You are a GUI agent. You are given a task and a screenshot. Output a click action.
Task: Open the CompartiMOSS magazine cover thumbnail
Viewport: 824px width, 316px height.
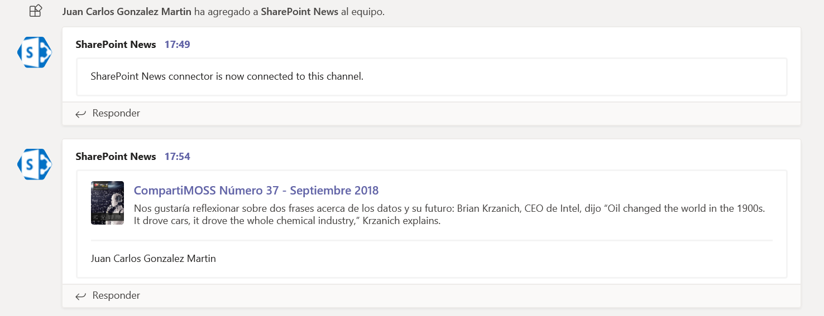[107, 203]
